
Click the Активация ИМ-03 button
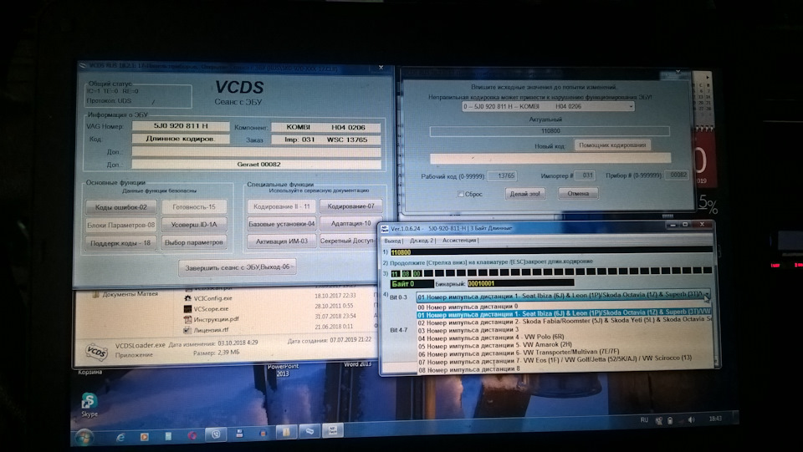tap(282, 241)
